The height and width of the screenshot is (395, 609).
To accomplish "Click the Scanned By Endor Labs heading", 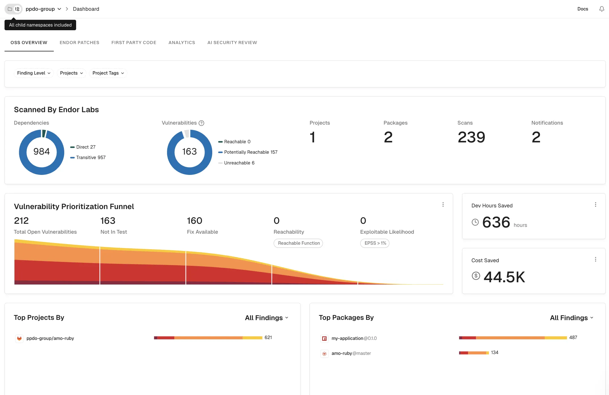I will tap(56, 110).
